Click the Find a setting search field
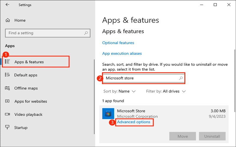Screen dimensions: 236x147 [x=48, y=33]
